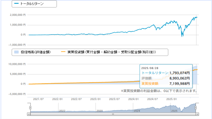Click the horizontal scrollbar thumb grip
The width and height of the screenshot is (212, 119).
[x=113, y=114]
